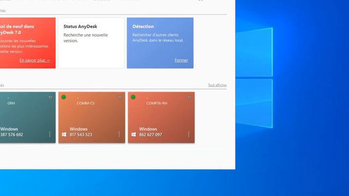
Task: Click the 'COMM-CS' name label
Action: pyautogui.click(x=86, y=103)
